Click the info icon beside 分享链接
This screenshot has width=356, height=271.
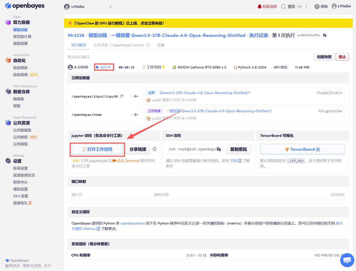[155, 149]
